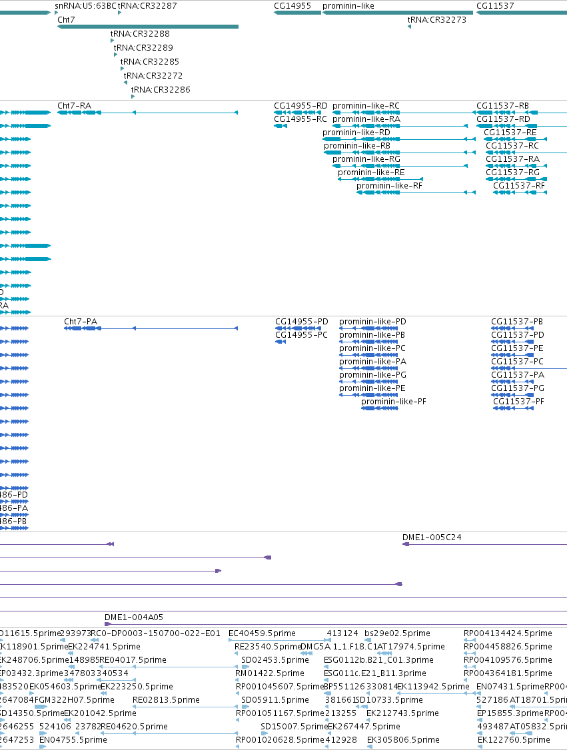Click prominin-like-PG label
567x750 pixels.
[372, 375]
